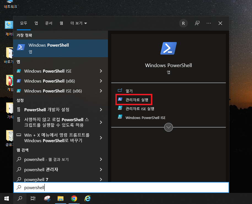Open Google Chrome from the taskbar
Viewport: 252px width, 204px height.
click(x=74, y=198)
